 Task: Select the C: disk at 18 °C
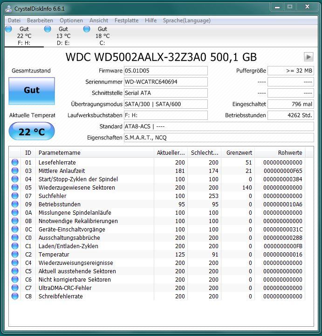[102, 36]
